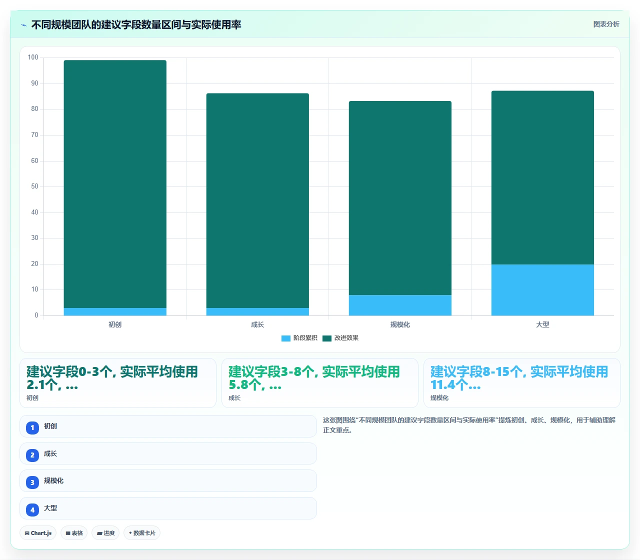Viewport: 640px width, 560px height.
Task: Click the light blue 规模化 bar segment
Action: [400, 305]
